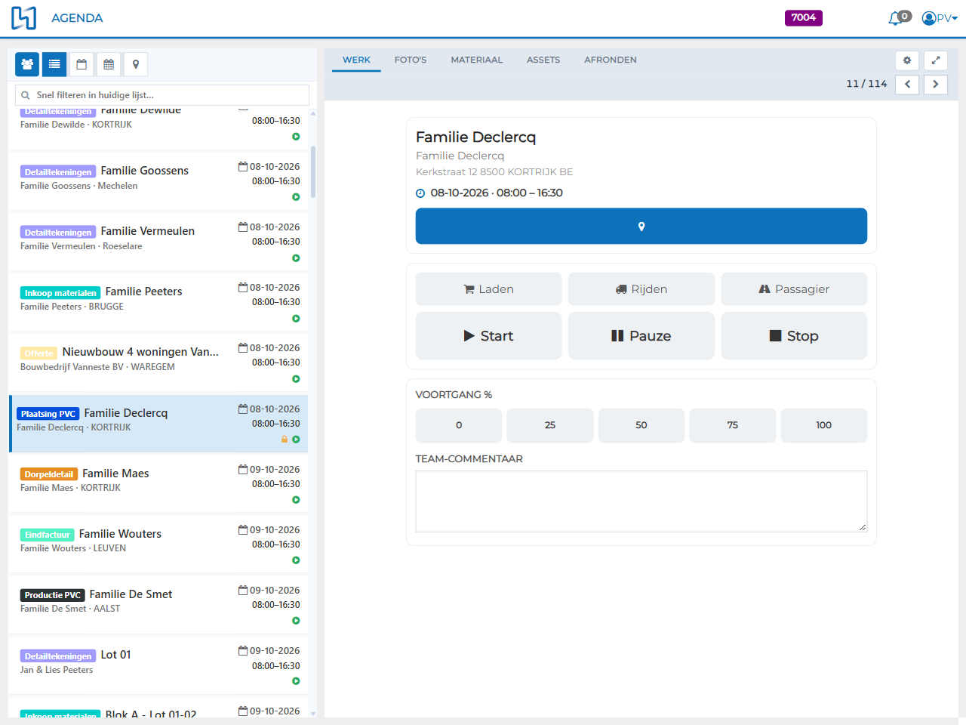Open the month grid calendar icon
Screen dimensions: 966x725
pyautogui.click(x=109, y=64)
